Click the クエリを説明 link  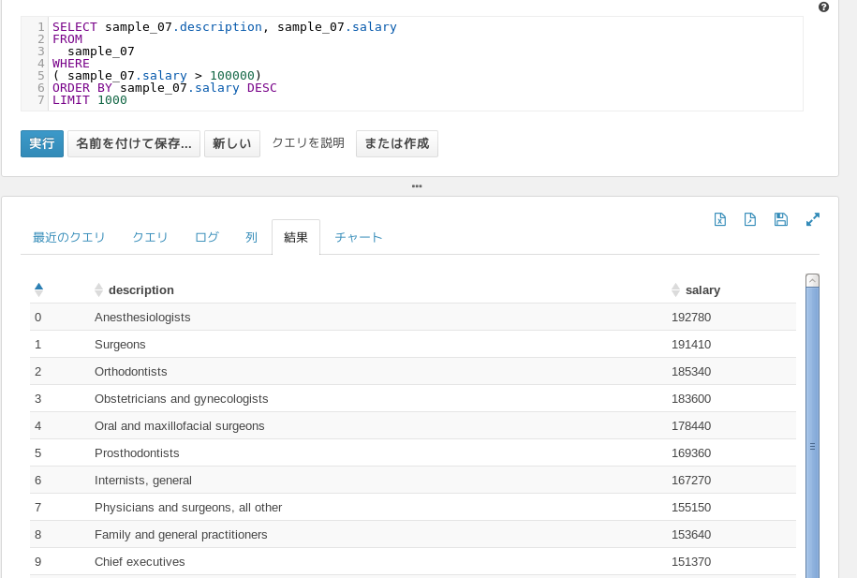(308, 143)
